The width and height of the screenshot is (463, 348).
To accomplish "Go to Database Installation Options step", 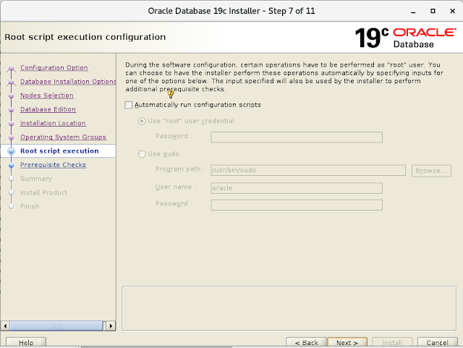I will coord(68,82).
